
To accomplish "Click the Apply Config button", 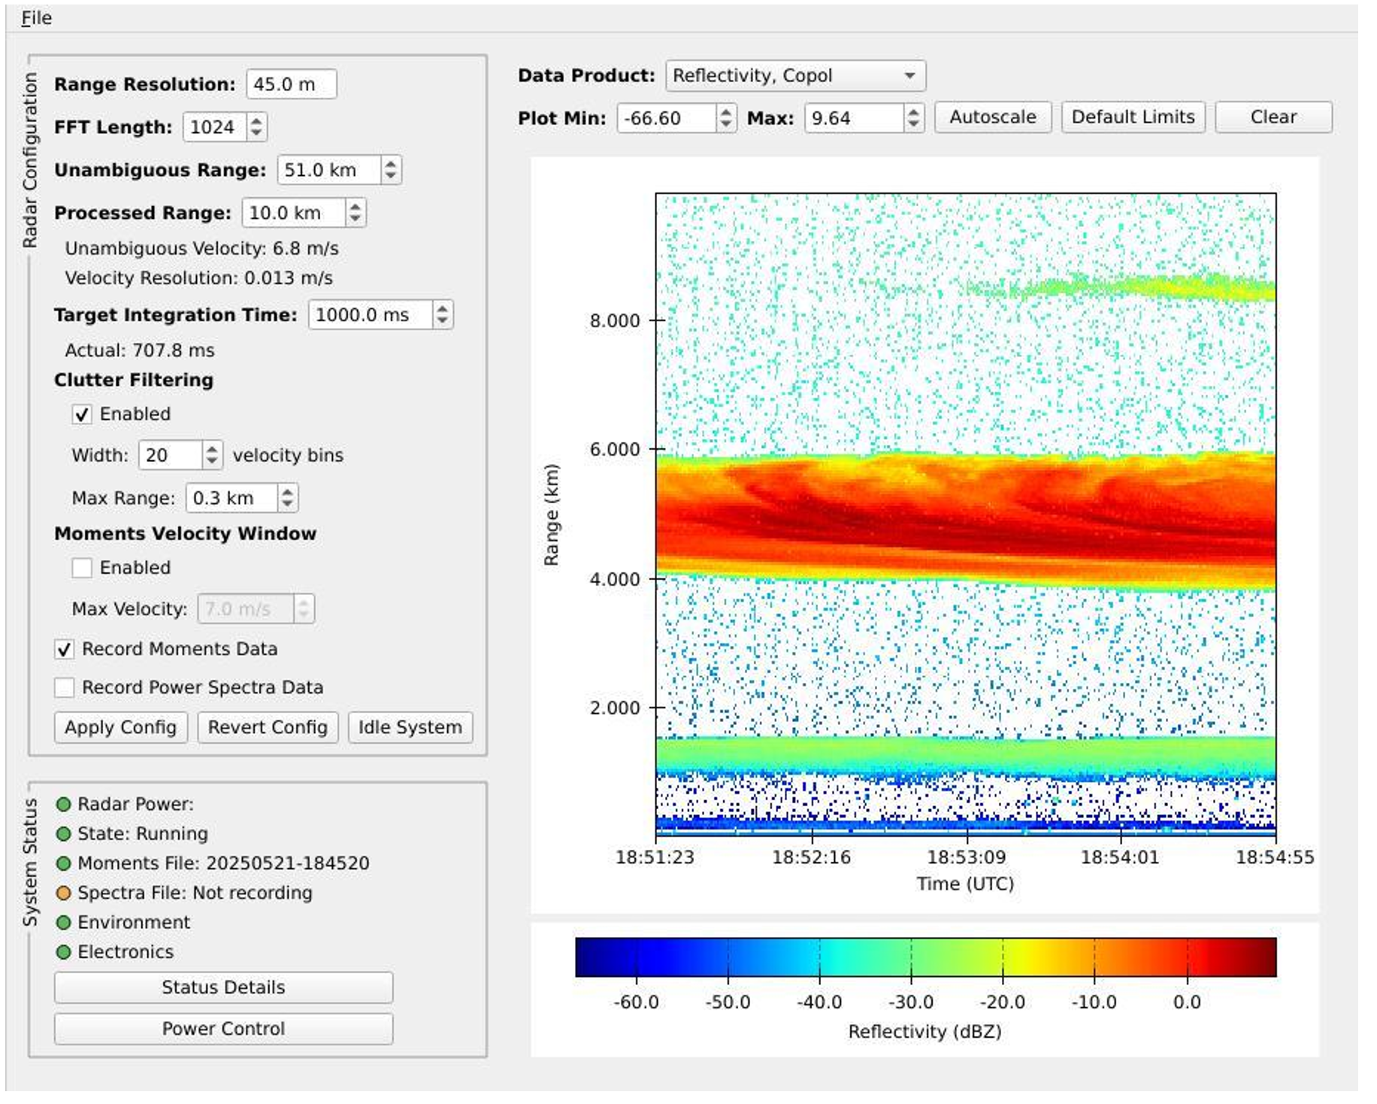I will coord(120,727).
